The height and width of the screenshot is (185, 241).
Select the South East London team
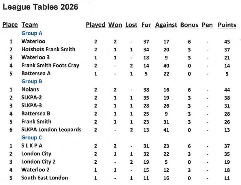pyautogui.click(x=44, y=178)
